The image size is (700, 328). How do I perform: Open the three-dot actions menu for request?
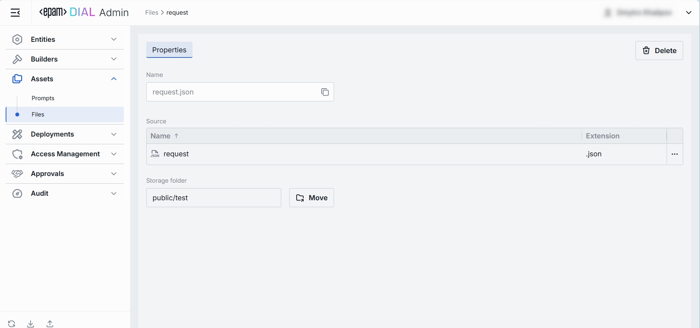[x=674, y=154]
